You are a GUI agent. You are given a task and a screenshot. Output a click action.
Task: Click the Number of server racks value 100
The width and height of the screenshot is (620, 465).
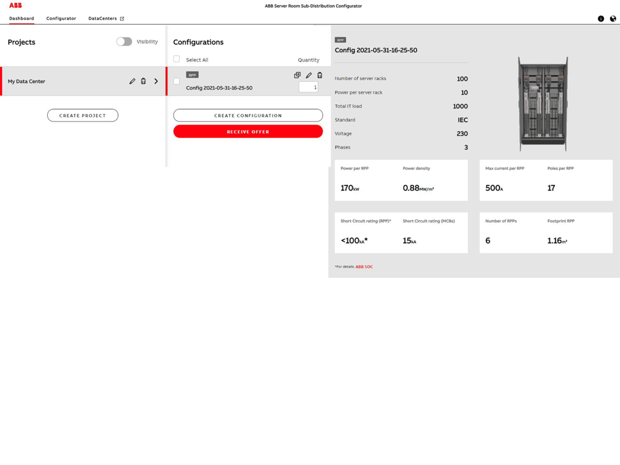[463, 79]
